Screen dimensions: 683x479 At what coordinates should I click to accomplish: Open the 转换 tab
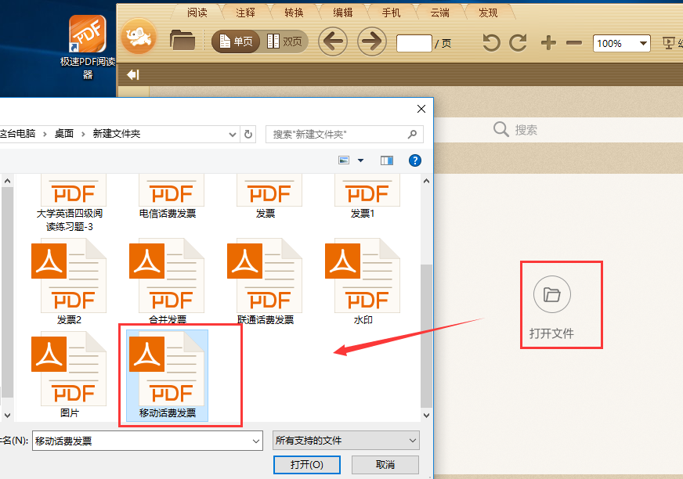click(294, 13)
